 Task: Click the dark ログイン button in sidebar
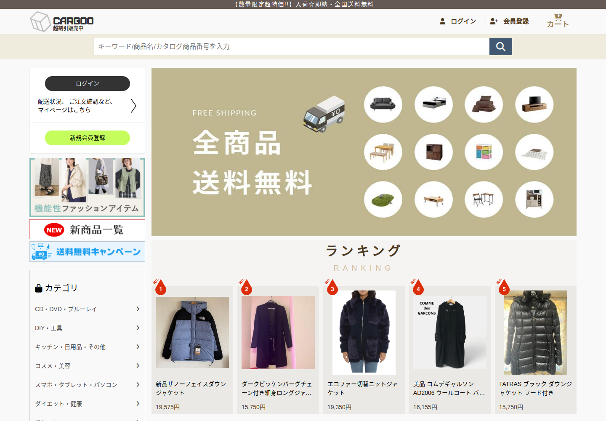click(88, 83)
